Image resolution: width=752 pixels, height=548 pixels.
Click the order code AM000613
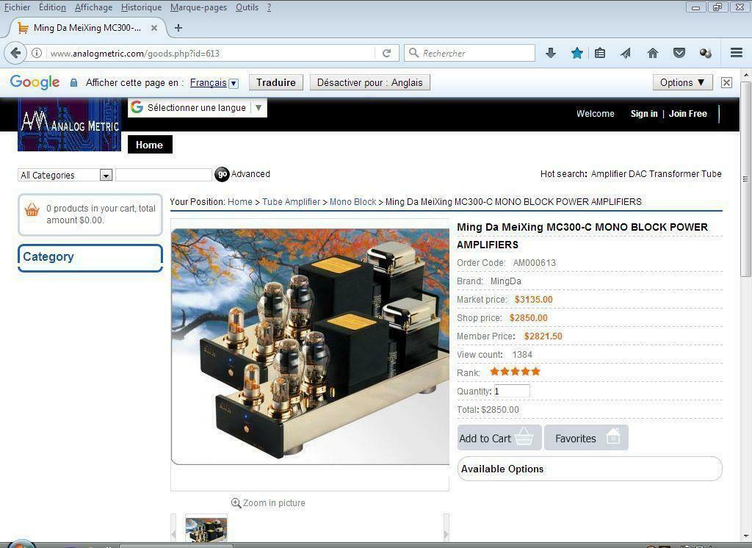535,263
